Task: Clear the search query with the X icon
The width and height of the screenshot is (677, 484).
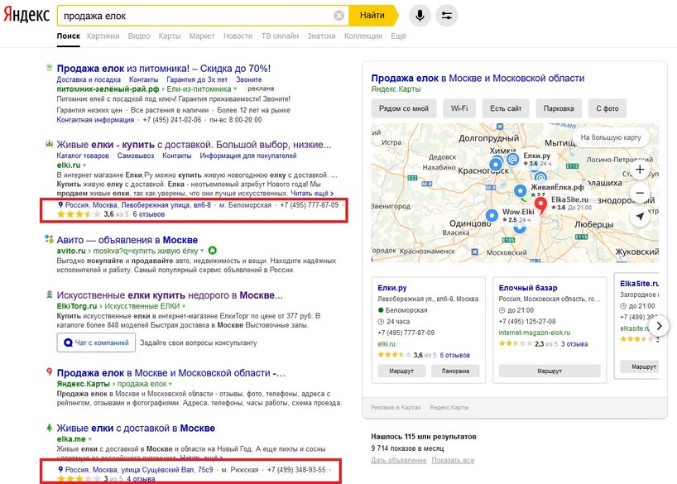Action: point(339,16)
